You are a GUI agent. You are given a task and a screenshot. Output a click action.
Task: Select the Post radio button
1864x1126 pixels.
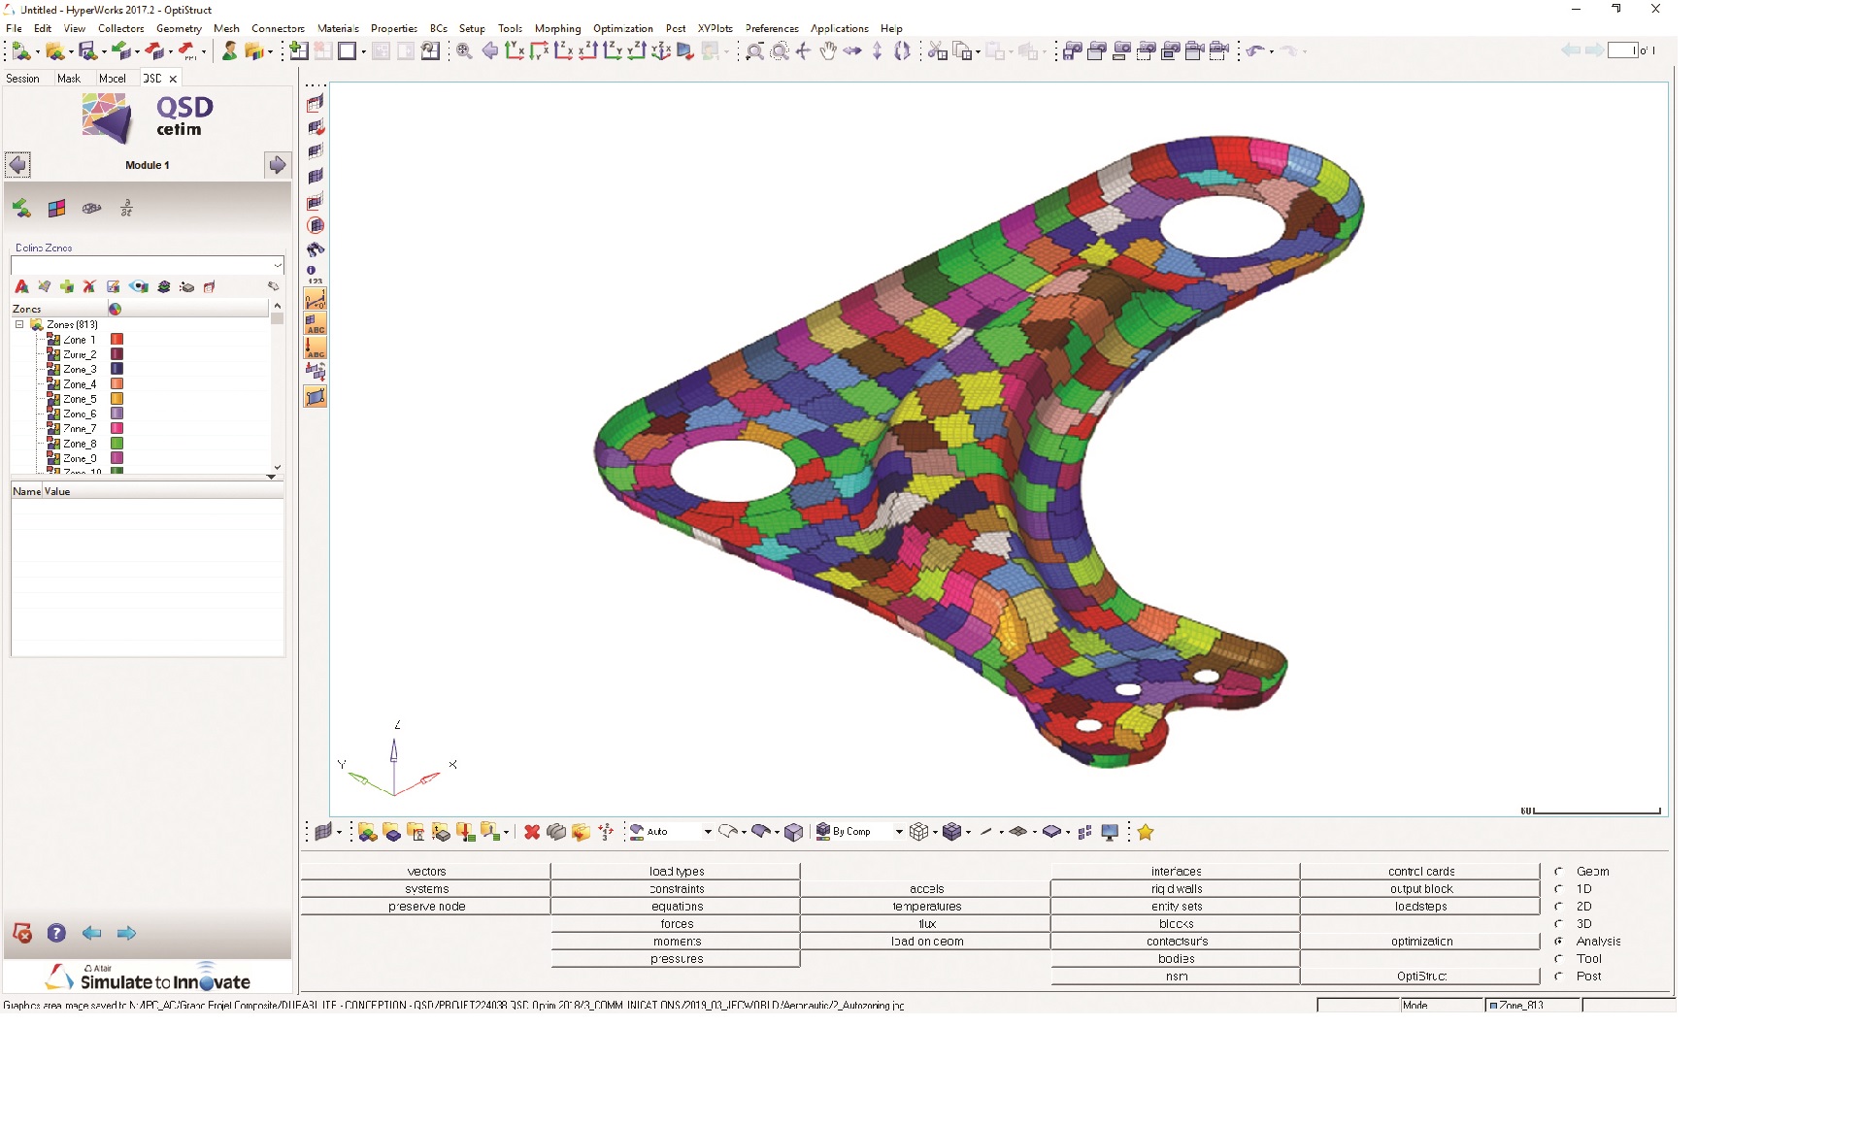pos(1558,977)
